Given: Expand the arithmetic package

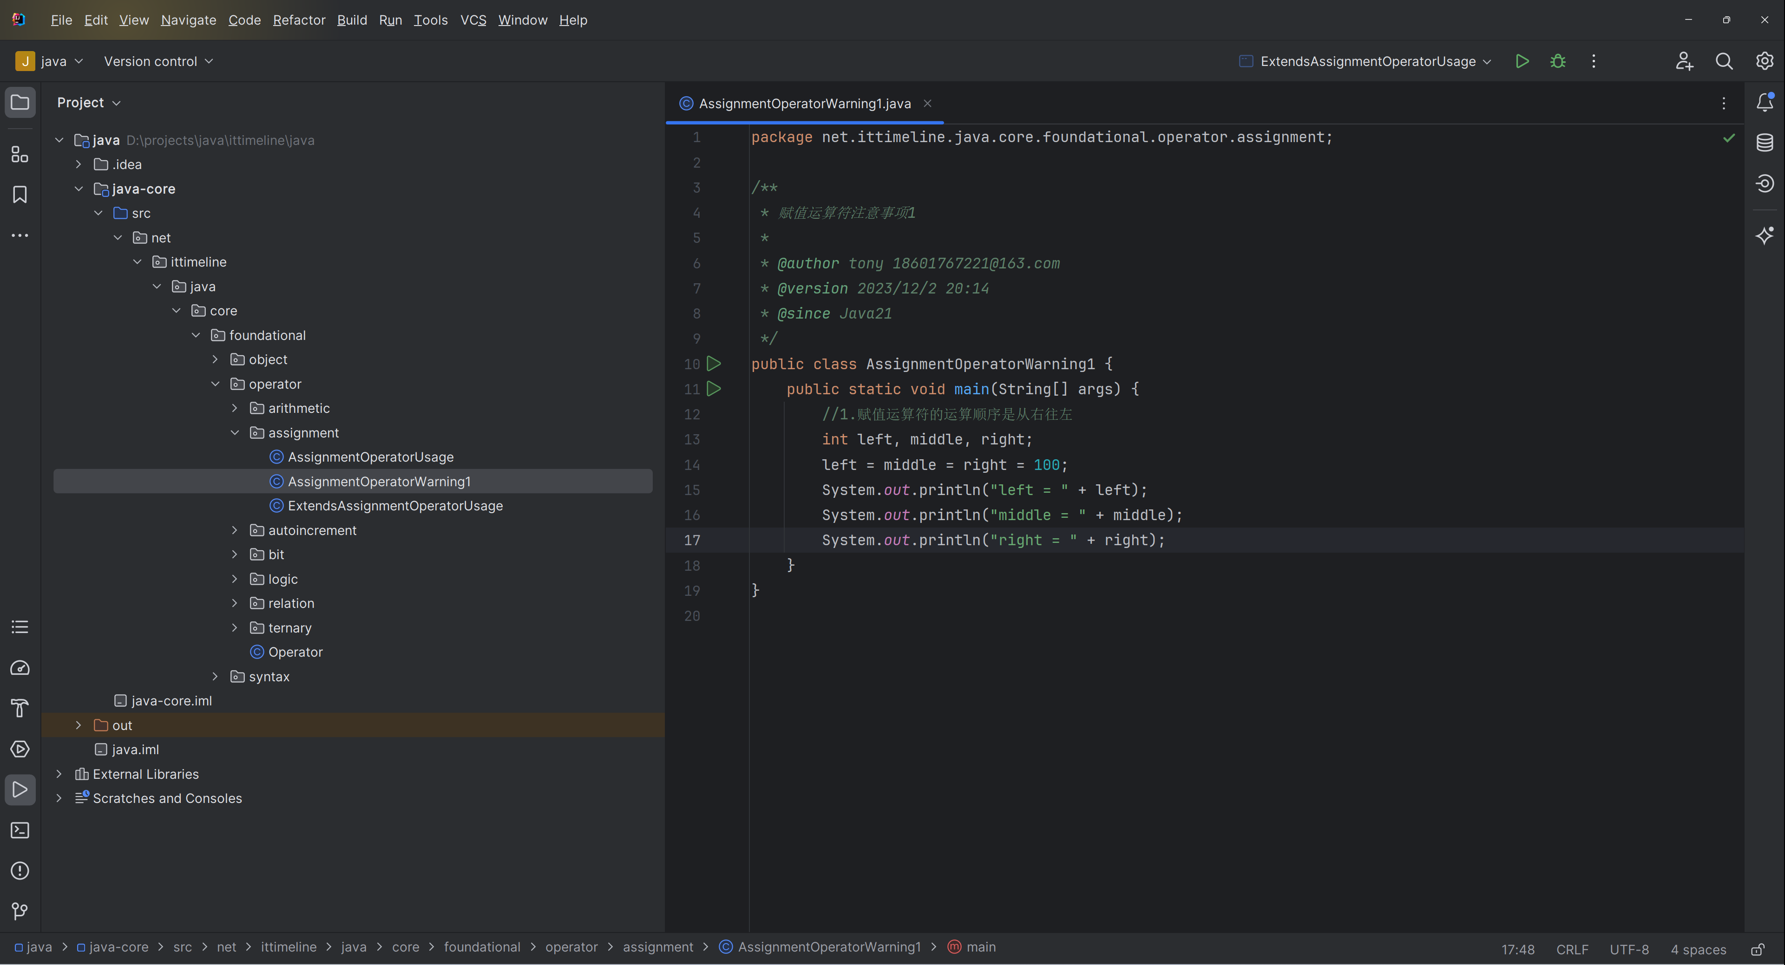Looking at the screenshot, I should coord(234,408).
